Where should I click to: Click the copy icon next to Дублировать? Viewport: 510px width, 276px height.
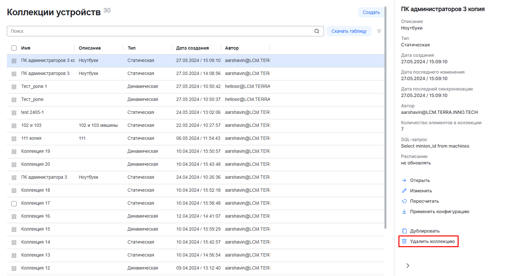404,231
